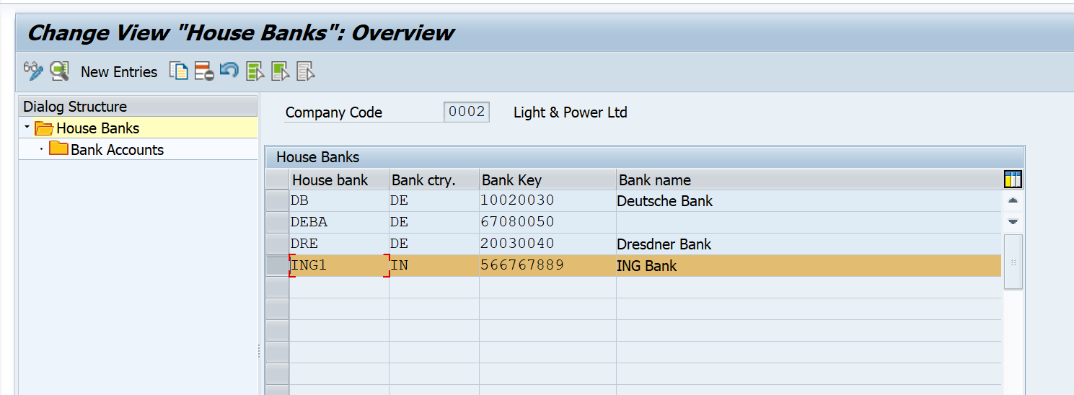This screenshot has width=1074, height=395.
Task: Click the Company Code field 0002
Action: click(x=467, y=112)
